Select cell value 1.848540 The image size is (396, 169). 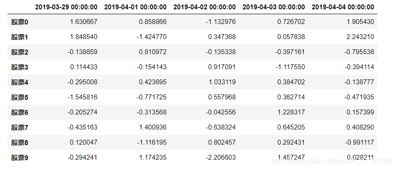pyautogui.click(x=84, y=37)
